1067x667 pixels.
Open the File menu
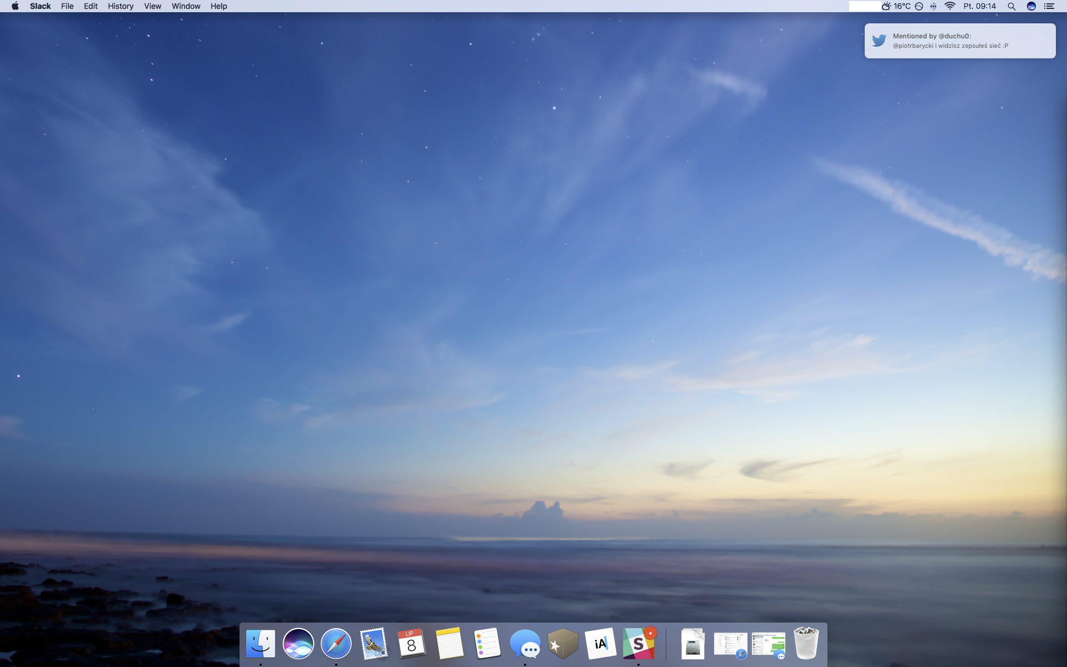(67, 6)
